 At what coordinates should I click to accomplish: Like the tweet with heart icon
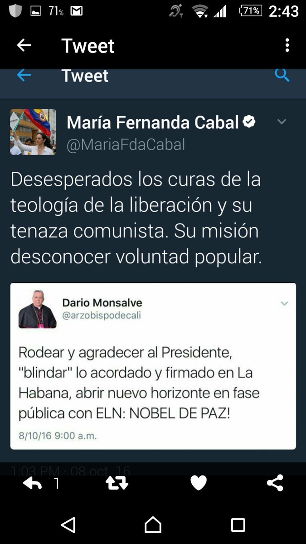(199, 483)
